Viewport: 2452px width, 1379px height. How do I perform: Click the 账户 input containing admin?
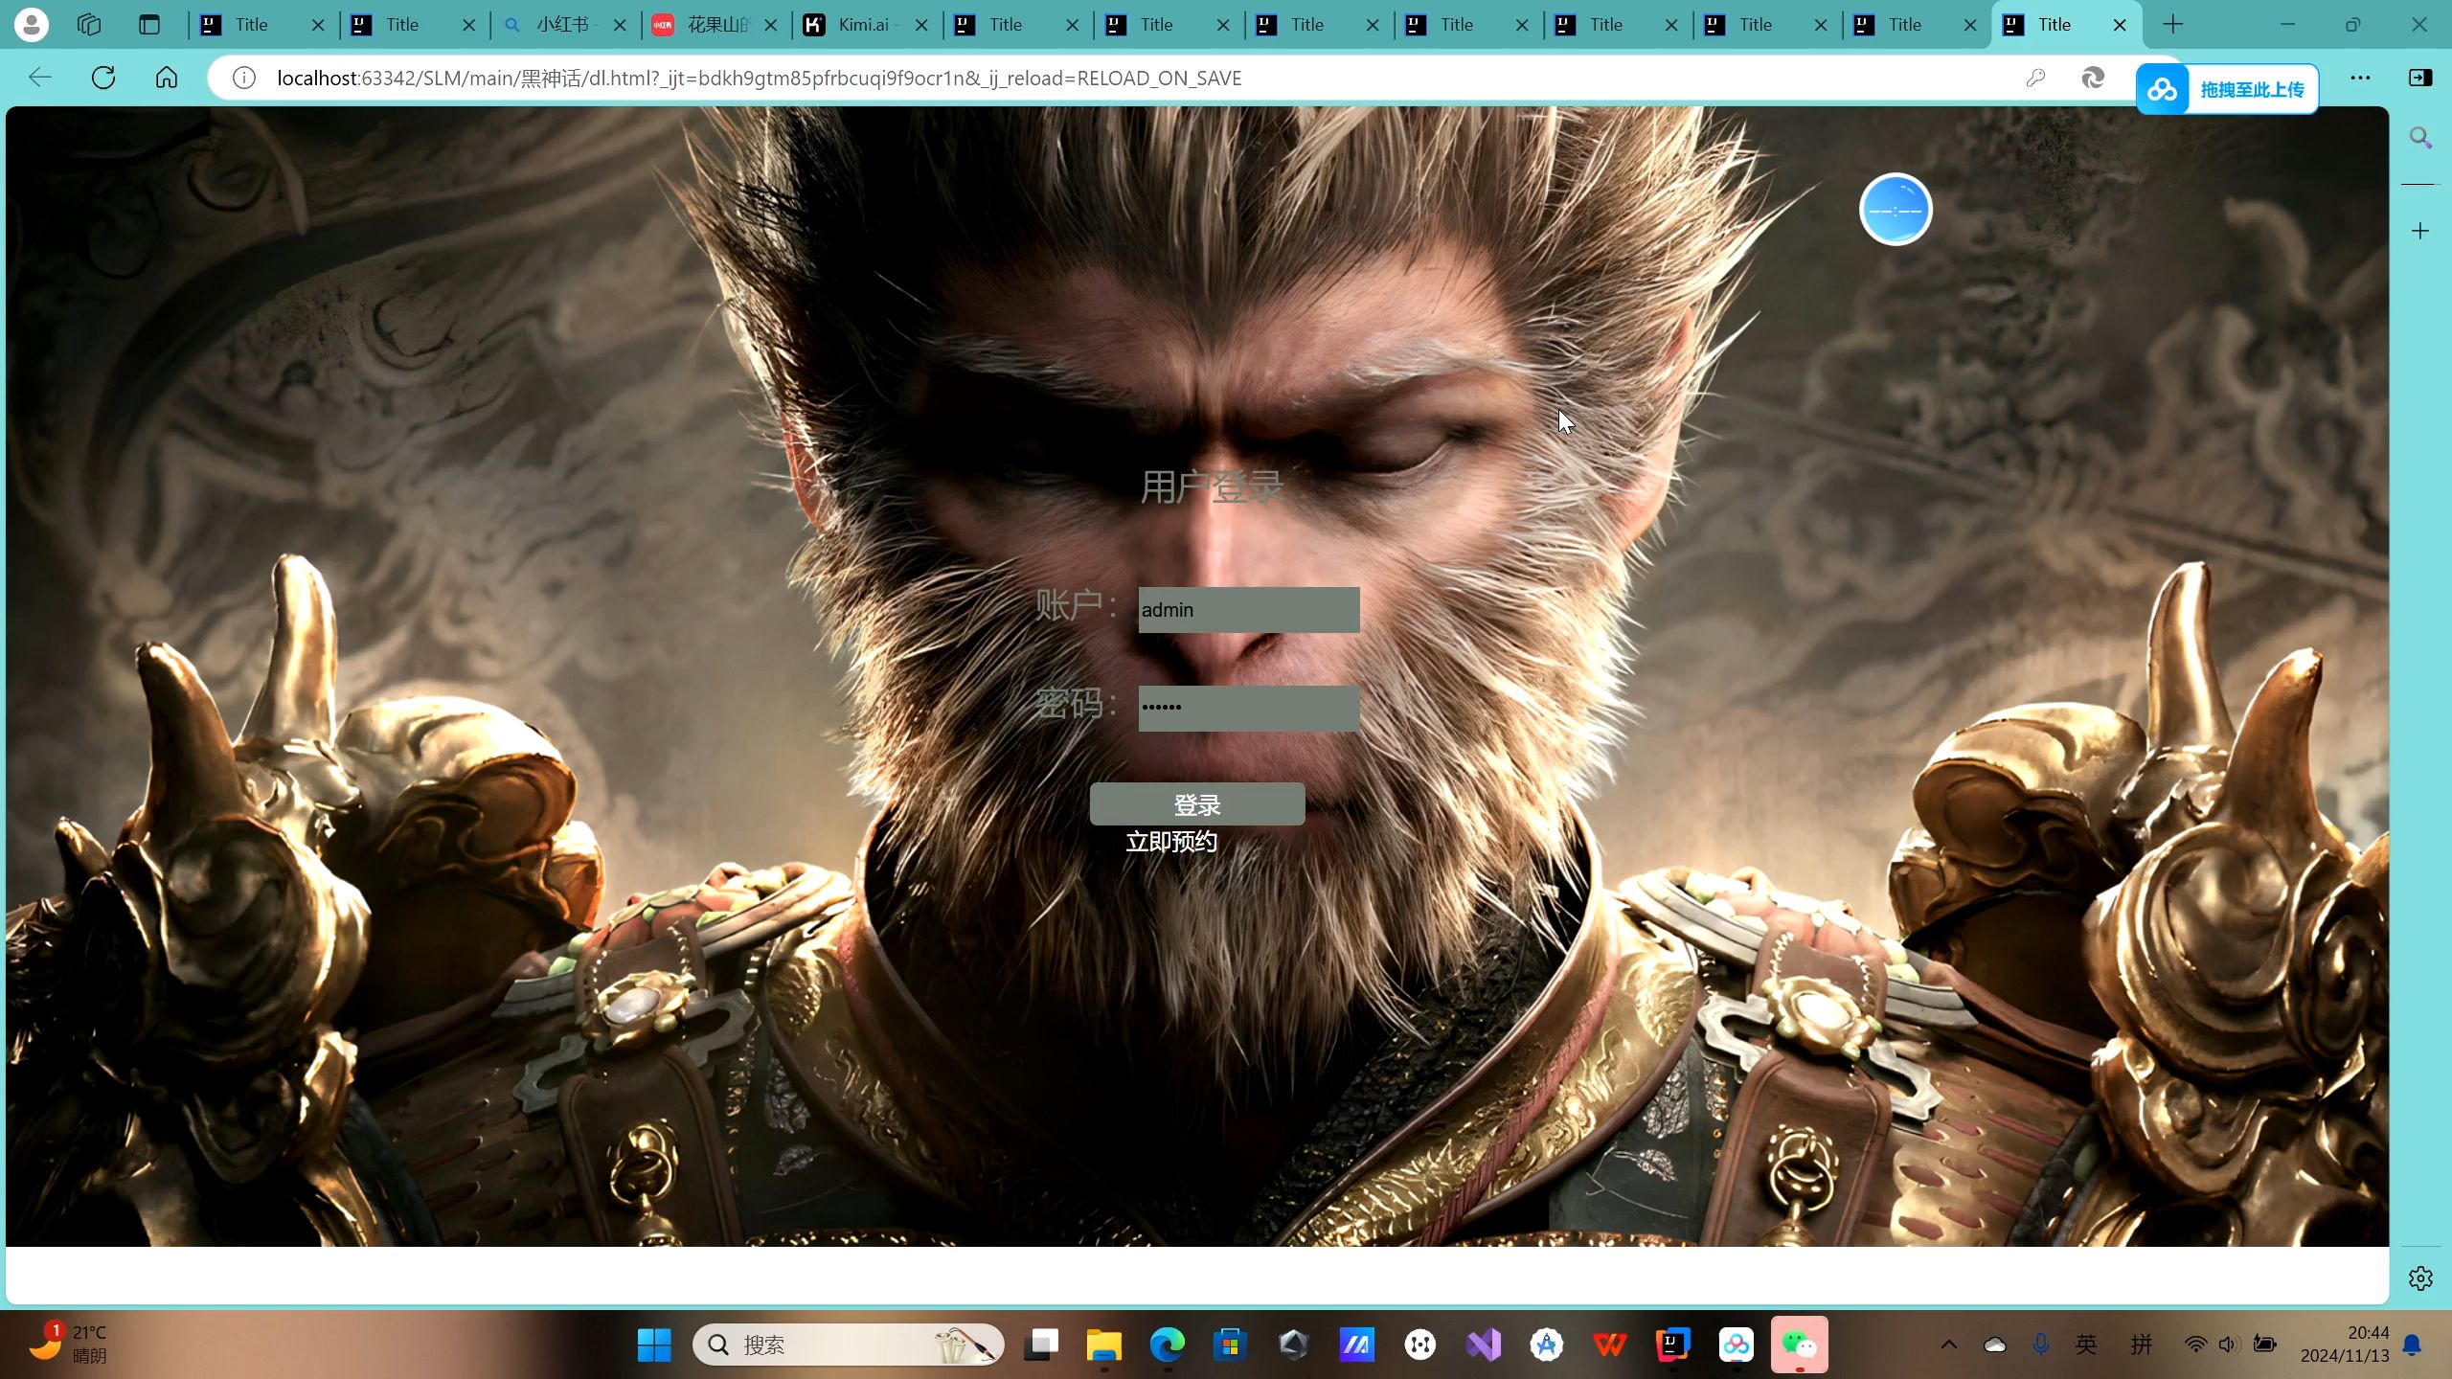pyautogui.click(x=1249, y=610)
